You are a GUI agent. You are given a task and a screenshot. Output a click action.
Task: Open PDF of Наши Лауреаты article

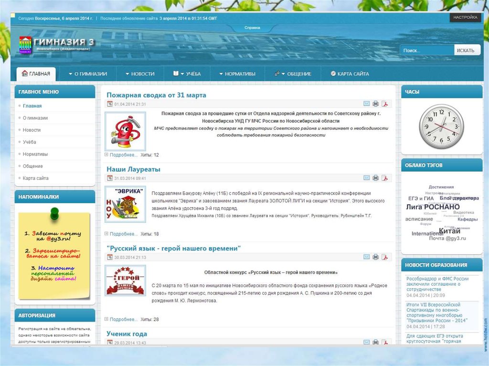pyautogui.click(x=385, y=178)
